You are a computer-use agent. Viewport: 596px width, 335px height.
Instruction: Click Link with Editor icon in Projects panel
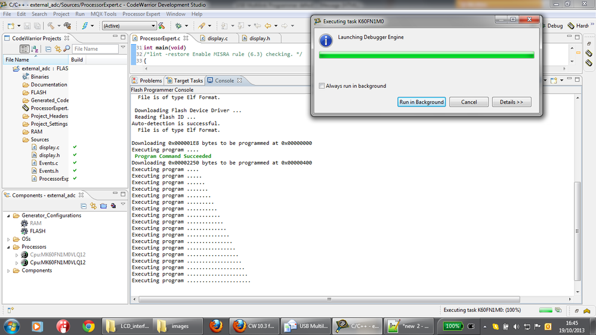coord(58,49)
